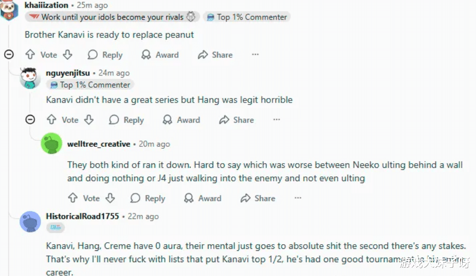This screenshot has width=476, height=276.
Task: Reply to nguyenjitsu's comment
Action: [x=126, y=120]
